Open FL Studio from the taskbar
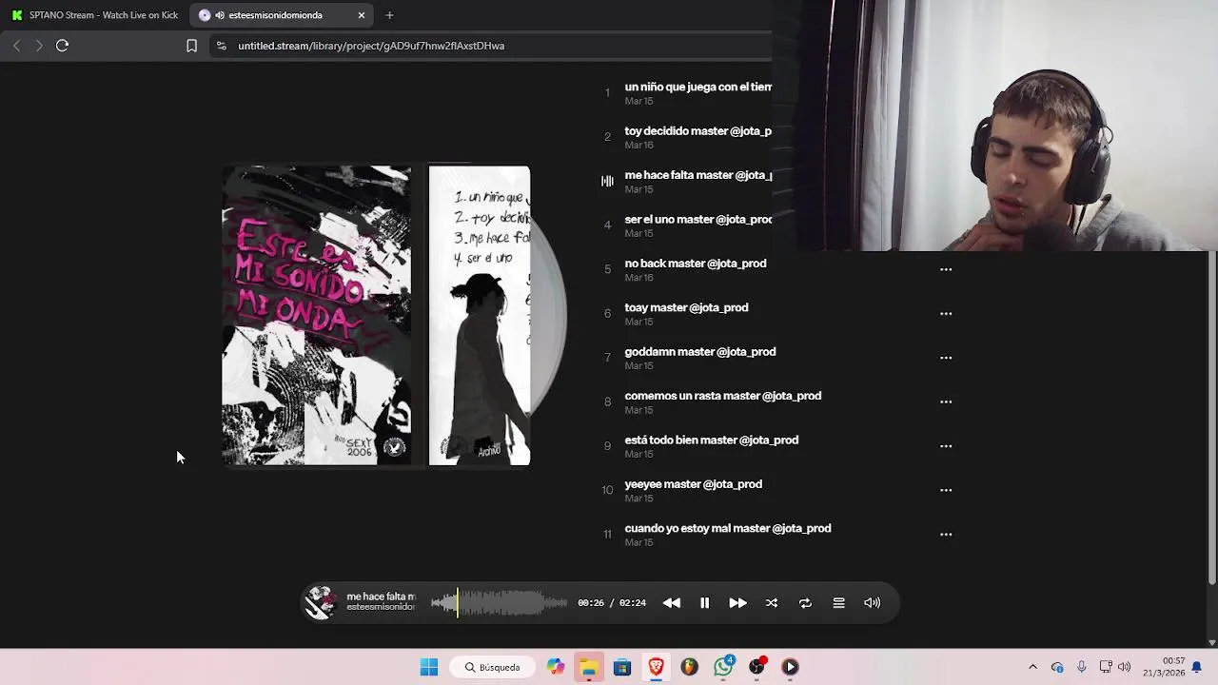This screenshot has height=685, width=1218. (x=689, y=667)
